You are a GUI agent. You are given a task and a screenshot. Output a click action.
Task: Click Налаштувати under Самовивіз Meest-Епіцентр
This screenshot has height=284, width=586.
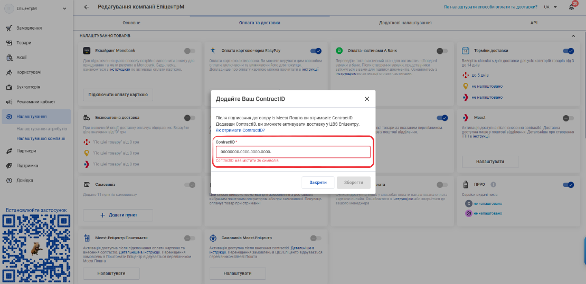pos(238,273)
